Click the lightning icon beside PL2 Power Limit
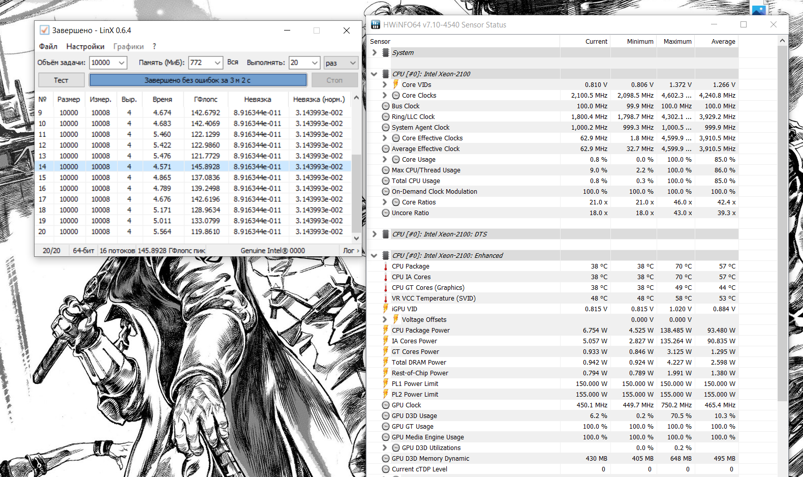 pyautogui.click(x=386, y=394)
